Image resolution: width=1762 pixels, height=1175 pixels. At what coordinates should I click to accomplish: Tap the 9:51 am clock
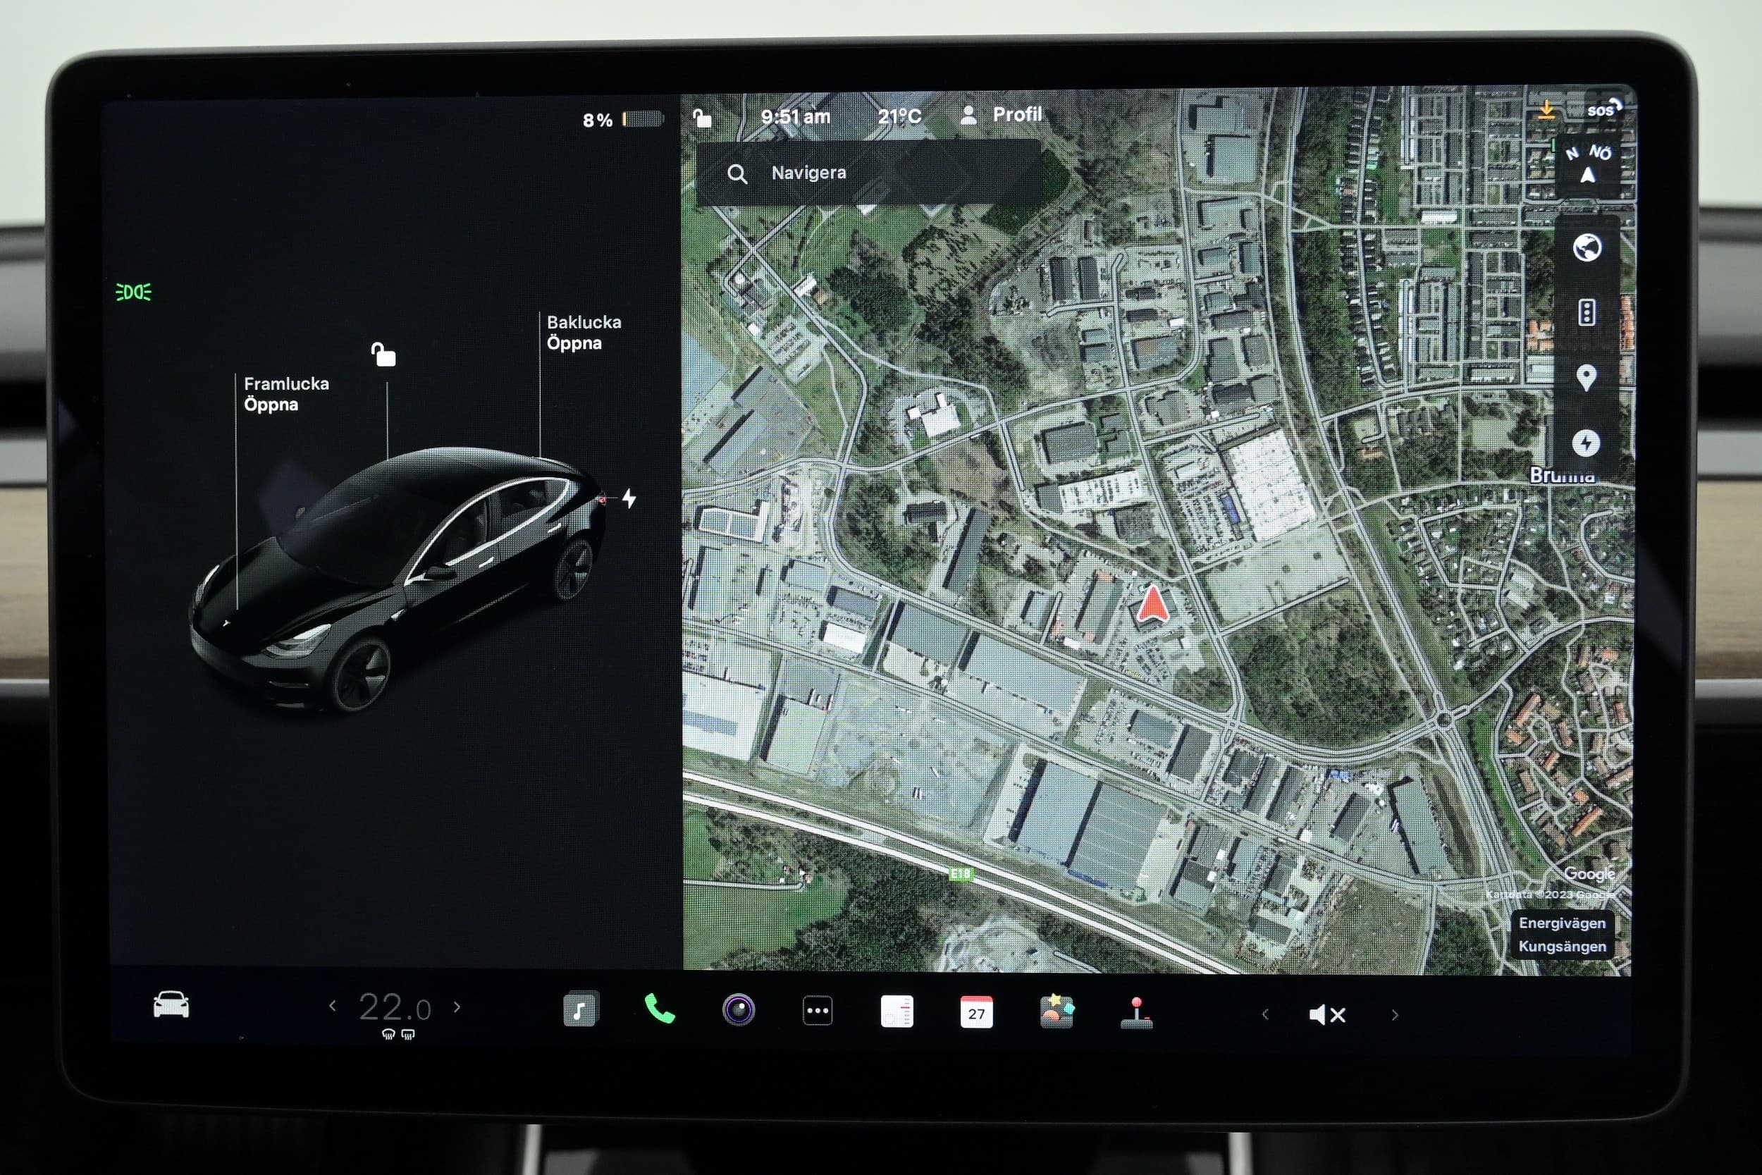click(796, 116)
